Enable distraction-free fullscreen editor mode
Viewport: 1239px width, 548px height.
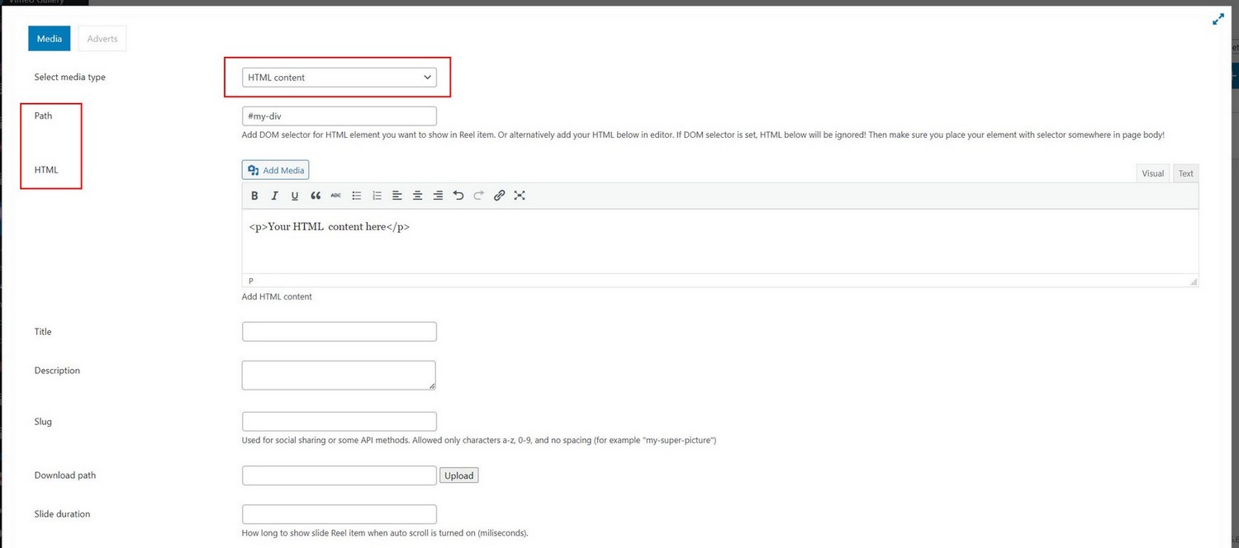pos(520,196)
